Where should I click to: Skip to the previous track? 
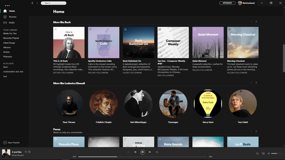pos(135,152)
